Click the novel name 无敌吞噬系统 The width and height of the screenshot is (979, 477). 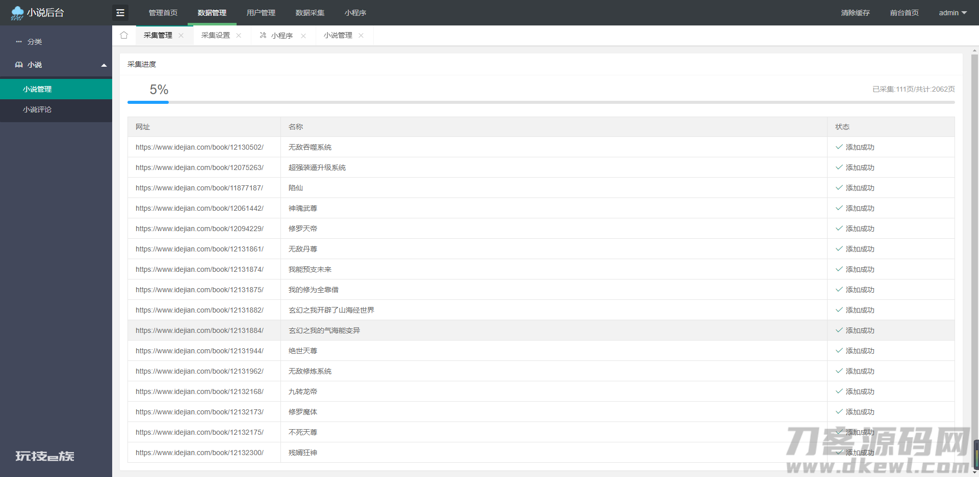[310, 147]
